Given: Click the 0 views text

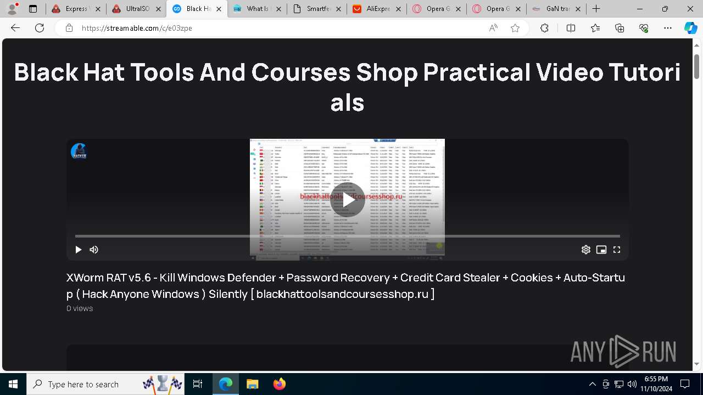Looking at the screenshot, I should pos(80,308).
